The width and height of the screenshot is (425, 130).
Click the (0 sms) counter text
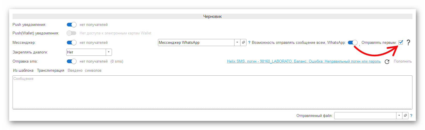[x=117, y=61]
